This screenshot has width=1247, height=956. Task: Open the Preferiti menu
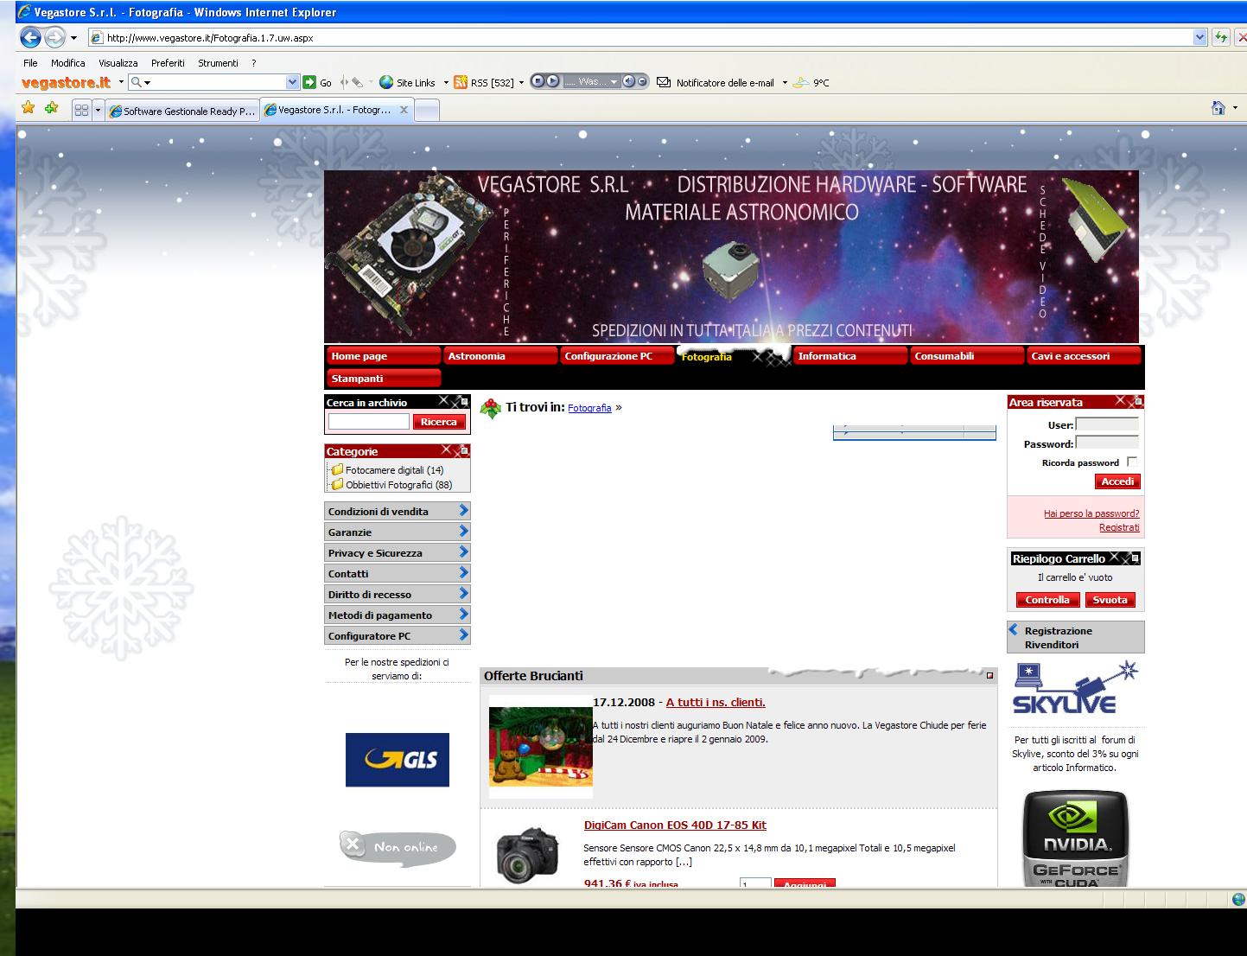[168, 63]
